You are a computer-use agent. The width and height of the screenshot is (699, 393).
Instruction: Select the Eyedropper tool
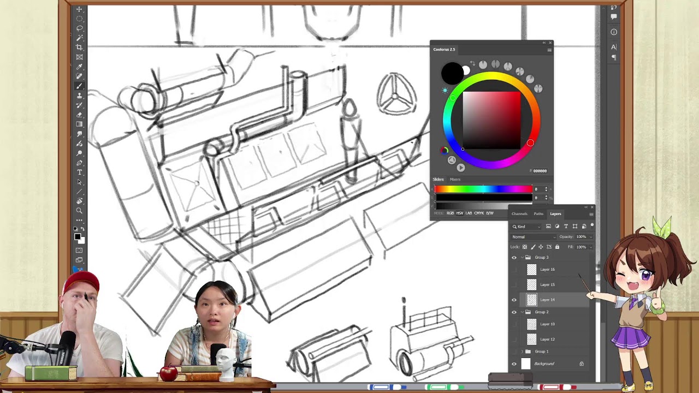click(79, 67)
